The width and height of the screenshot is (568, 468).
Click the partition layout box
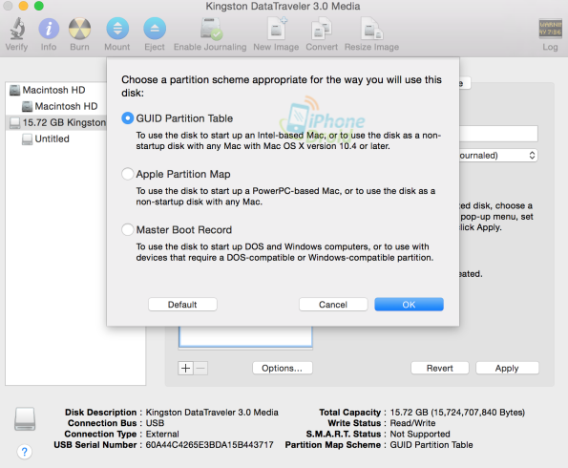(x=245, y=337)
